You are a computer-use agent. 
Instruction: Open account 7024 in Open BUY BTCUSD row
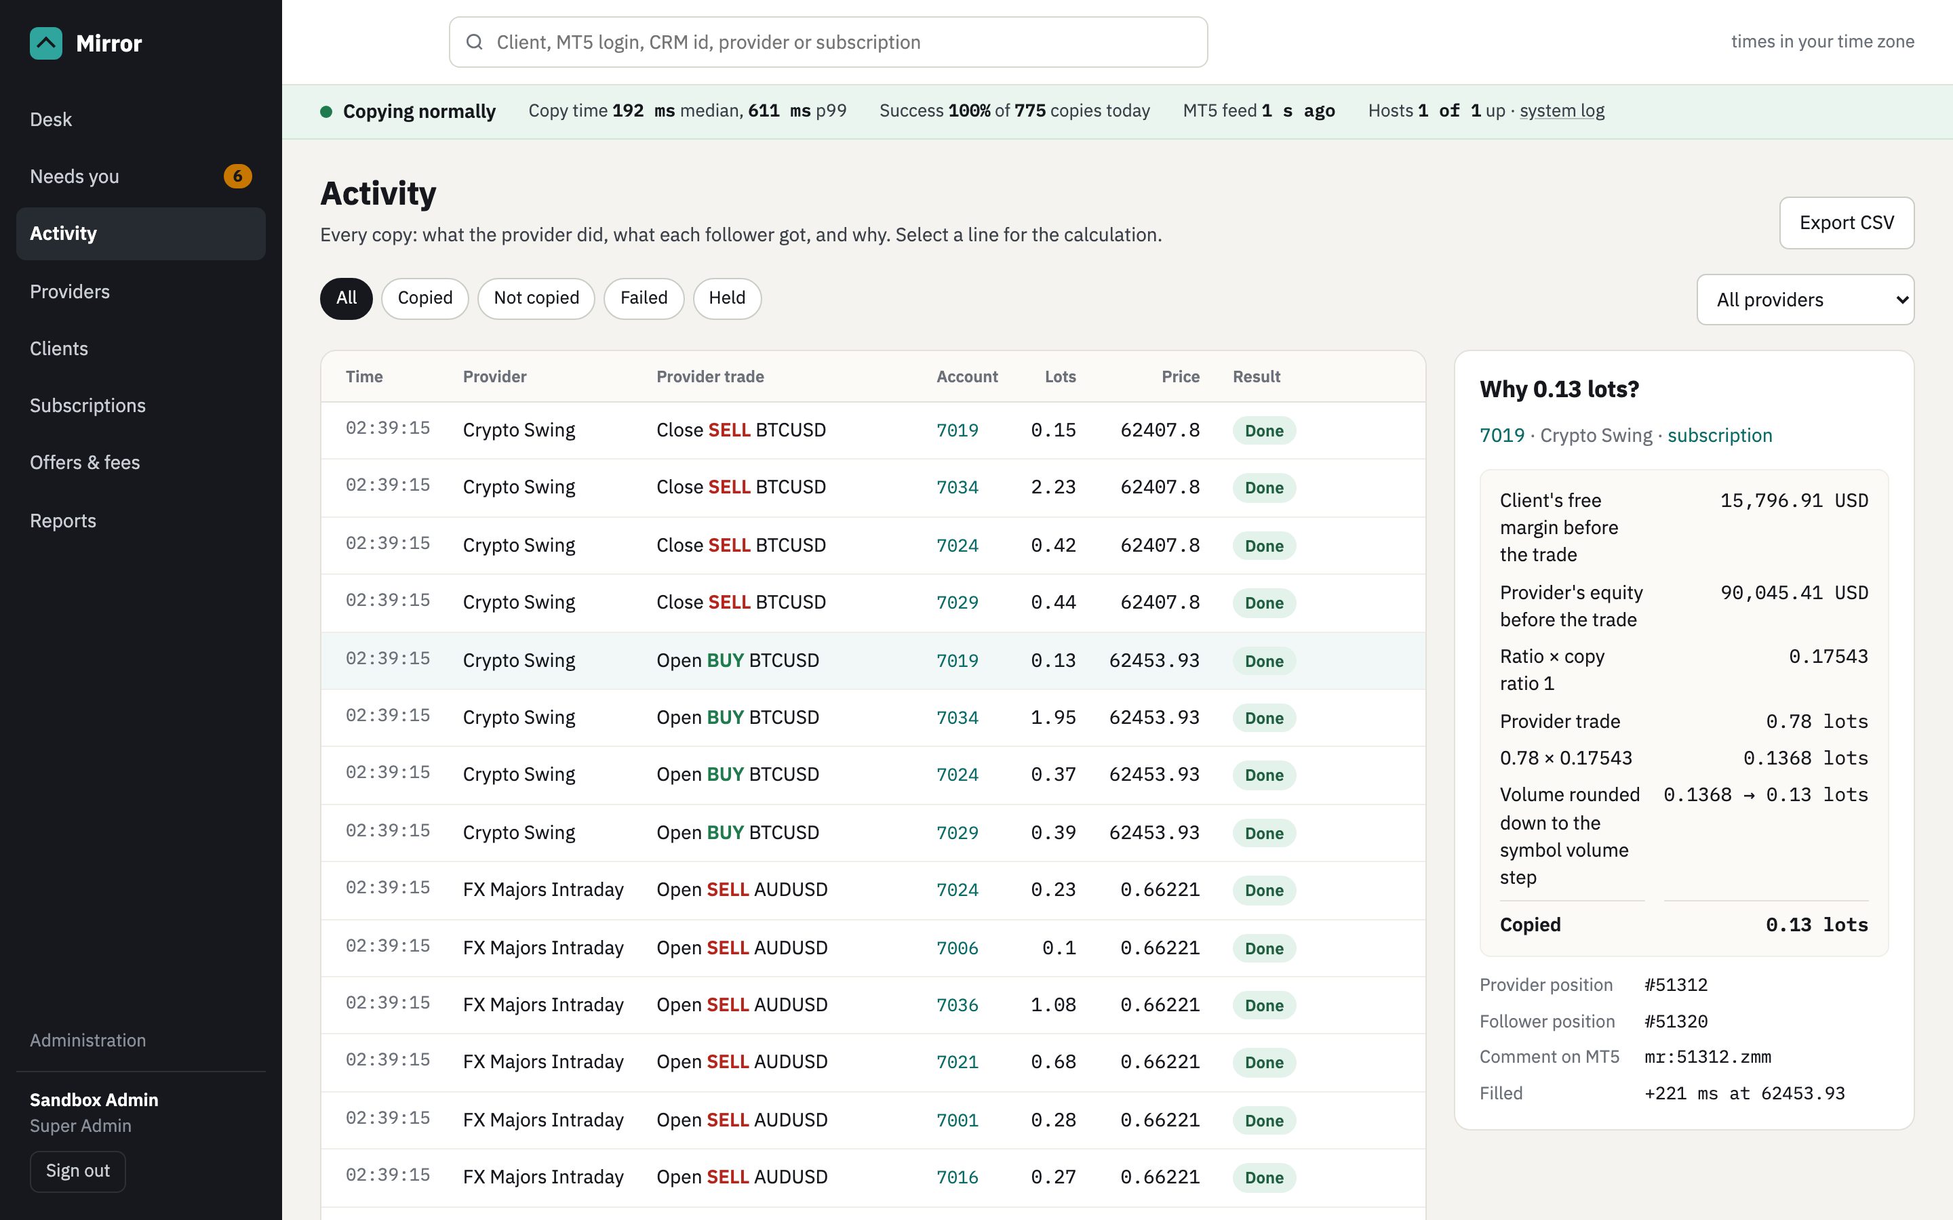click(957, 775)
